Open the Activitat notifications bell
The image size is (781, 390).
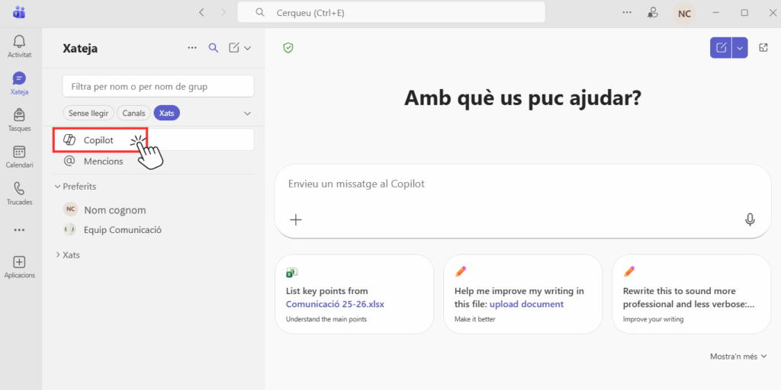pyautogui.click(x=19, y=45)
